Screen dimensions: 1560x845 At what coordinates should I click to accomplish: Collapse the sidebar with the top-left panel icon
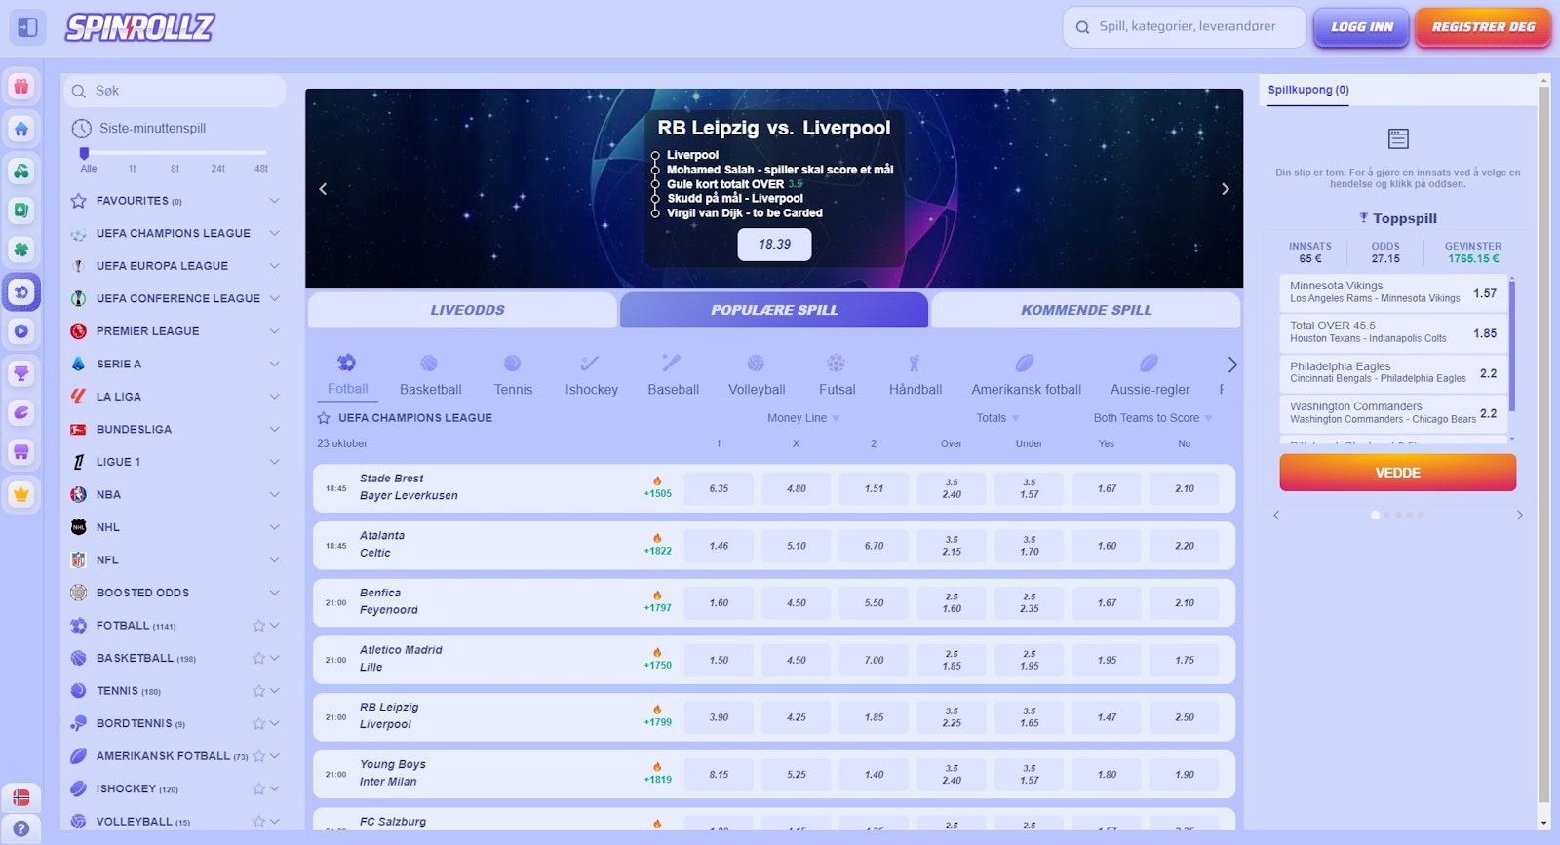click(x=27, y=27)
